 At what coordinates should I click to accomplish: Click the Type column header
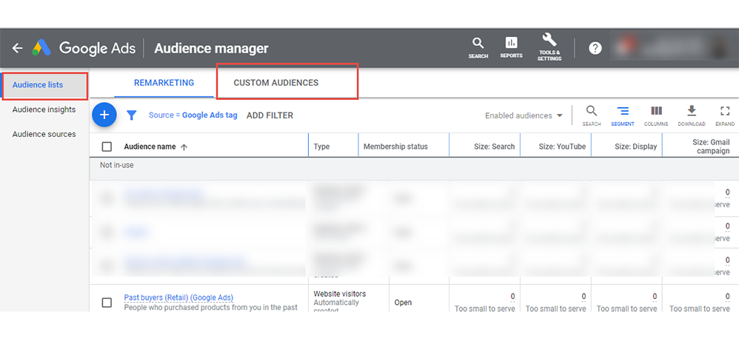(321, 147)
